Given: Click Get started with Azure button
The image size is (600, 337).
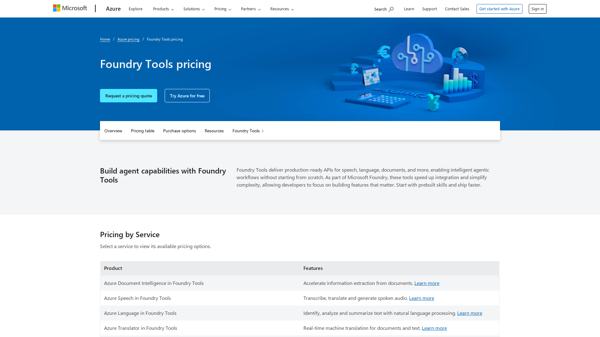Looking at the screenshot, I should (499, 9).
